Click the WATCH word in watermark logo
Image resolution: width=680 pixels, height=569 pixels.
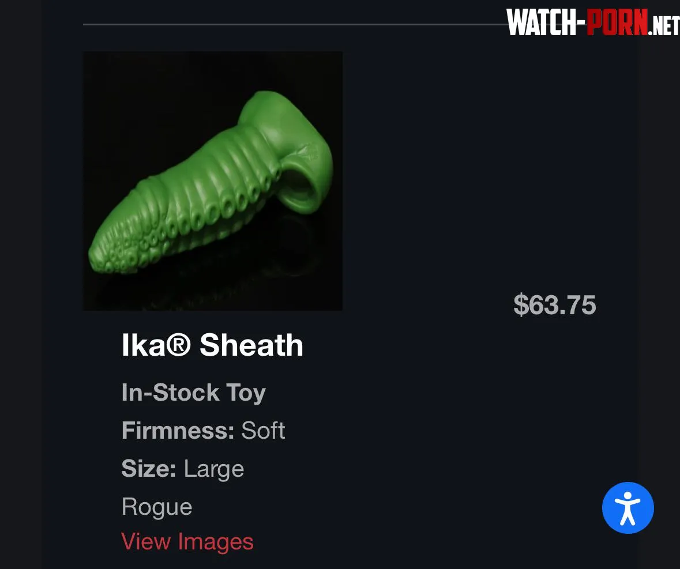542,22
